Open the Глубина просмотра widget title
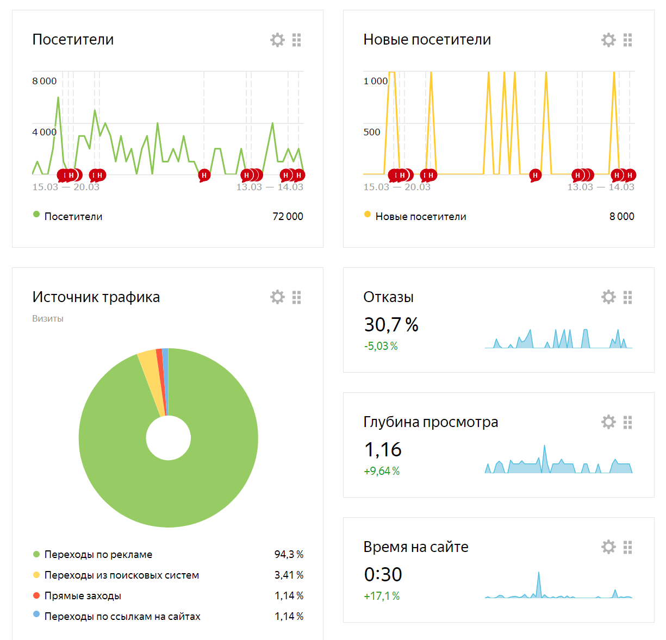 click(x=431, y=422)
